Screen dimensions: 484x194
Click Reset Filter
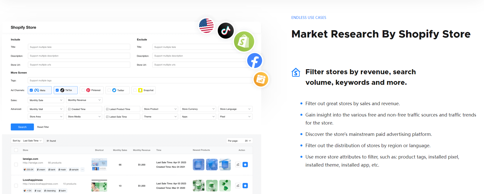43,127
